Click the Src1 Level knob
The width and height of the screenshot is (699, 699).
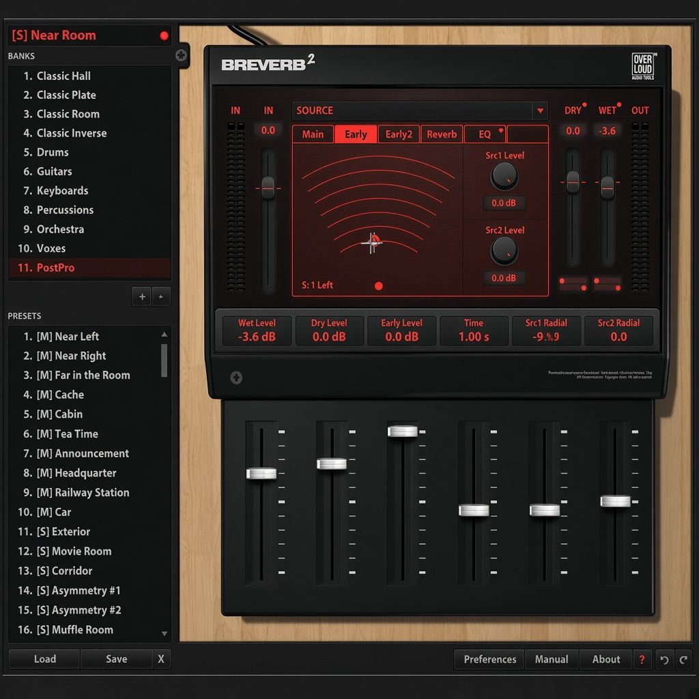(504, 176)
